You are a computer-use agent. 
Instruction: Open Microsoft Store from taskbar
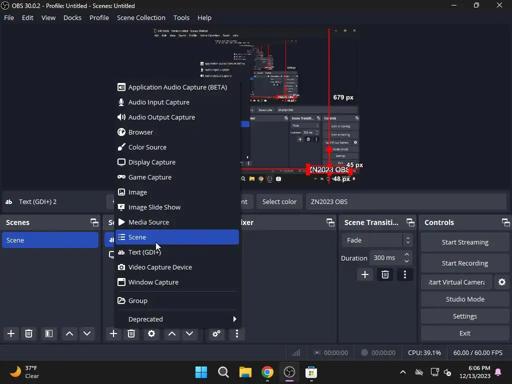pos(311,372)
